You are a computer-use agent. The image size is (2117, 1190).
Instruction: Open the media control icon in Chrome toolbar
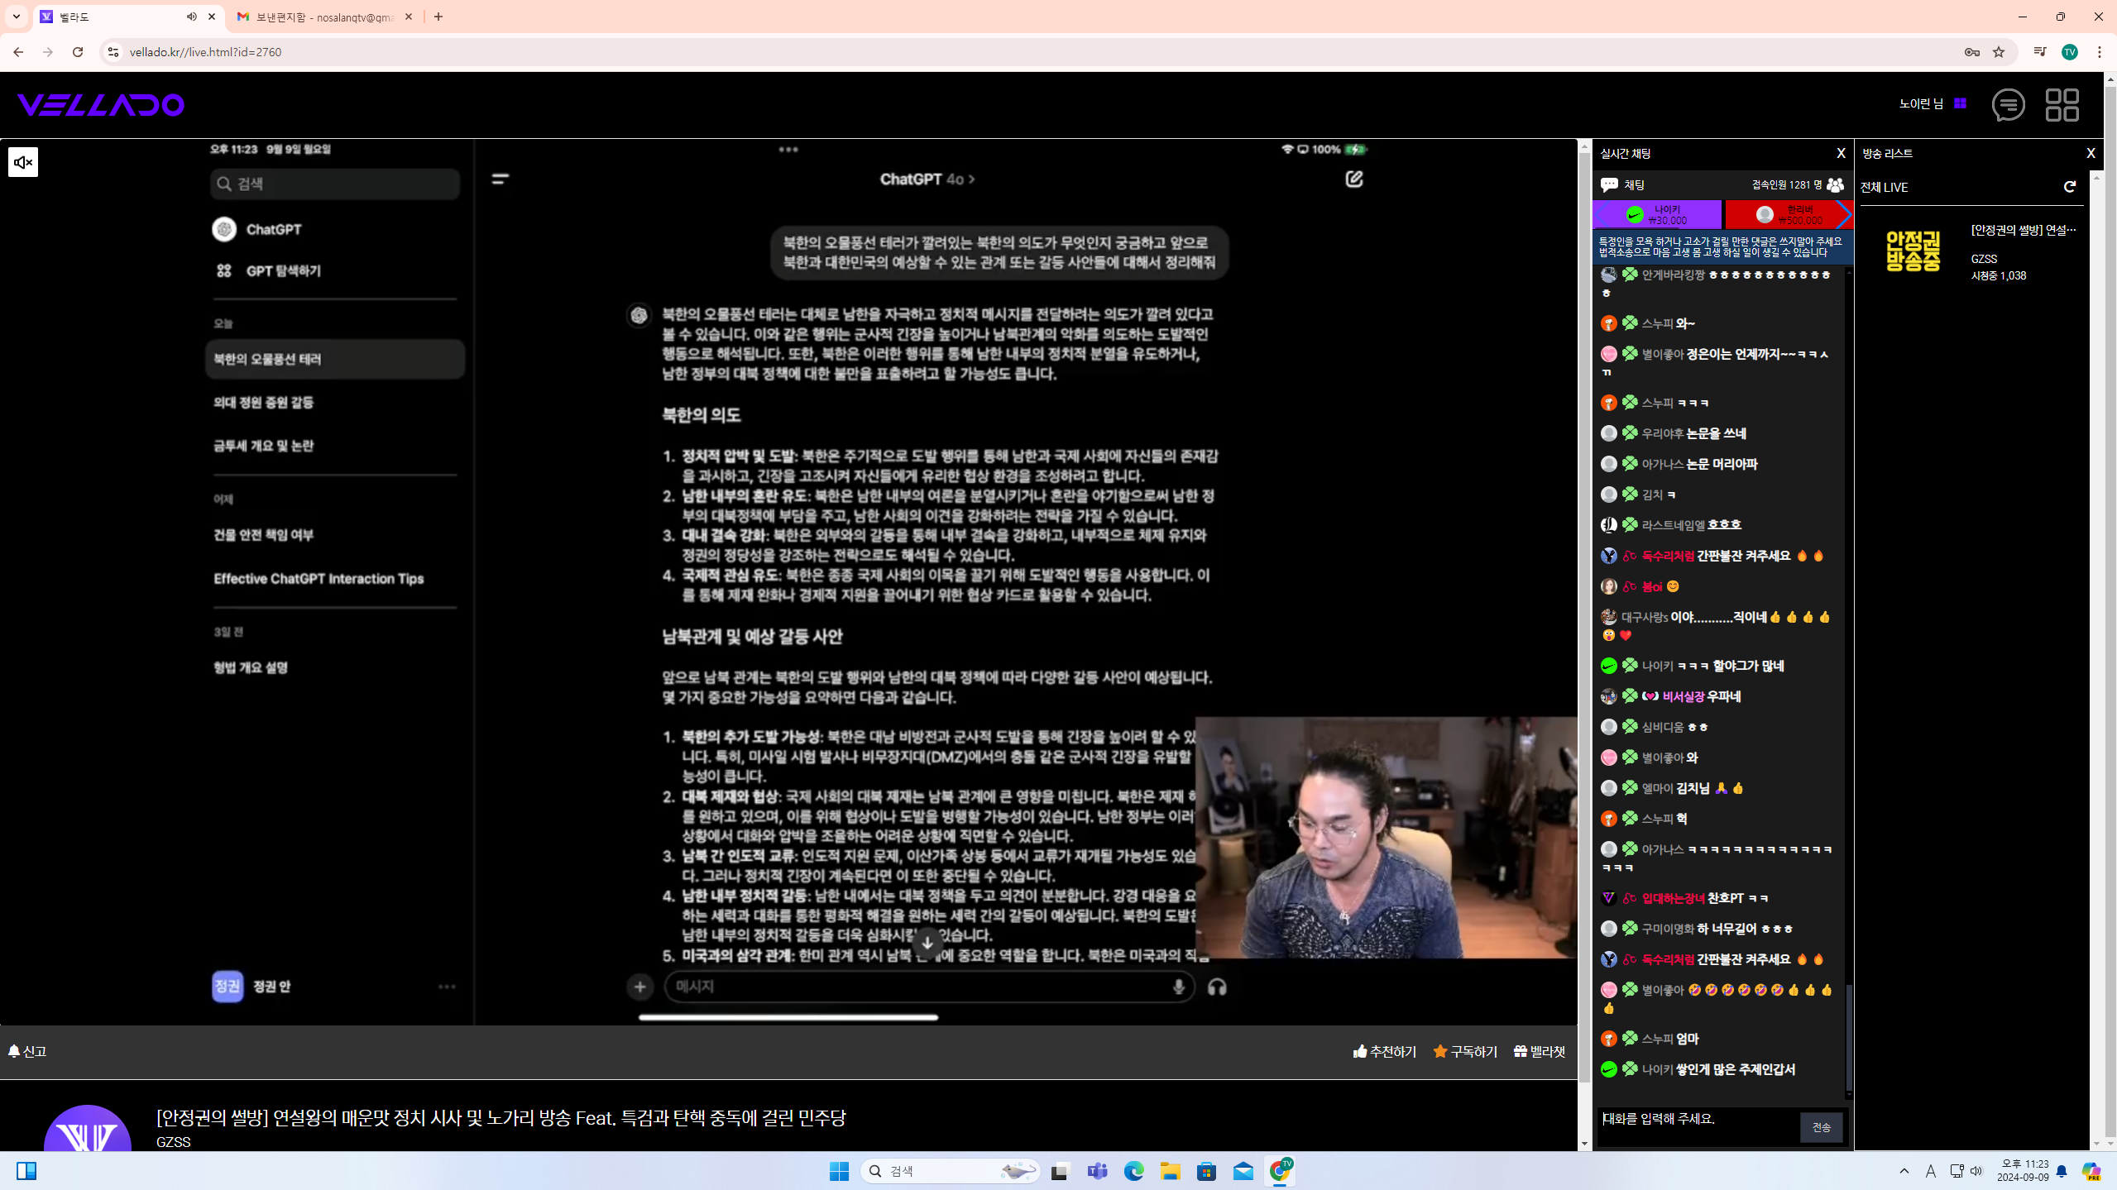click(x=2039, y=52)
